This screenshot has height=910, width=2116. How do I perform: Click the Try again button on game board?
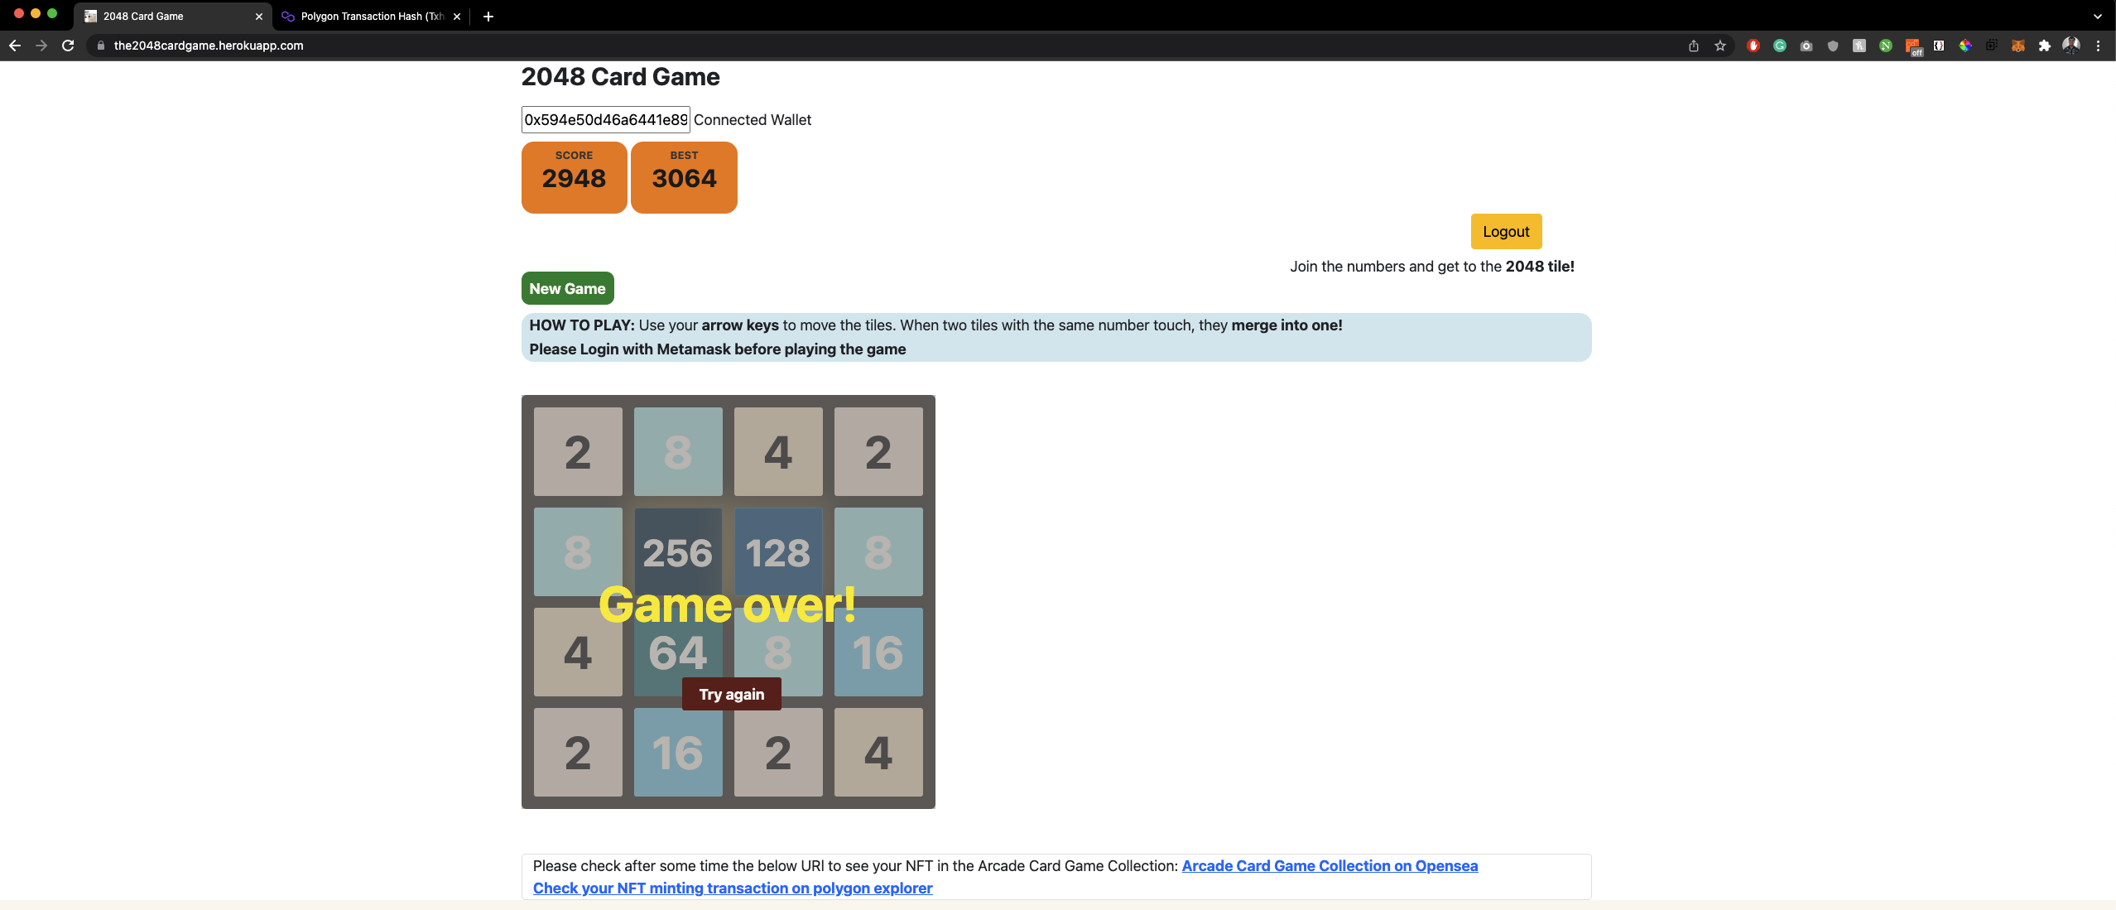click(x=732, y=694)
